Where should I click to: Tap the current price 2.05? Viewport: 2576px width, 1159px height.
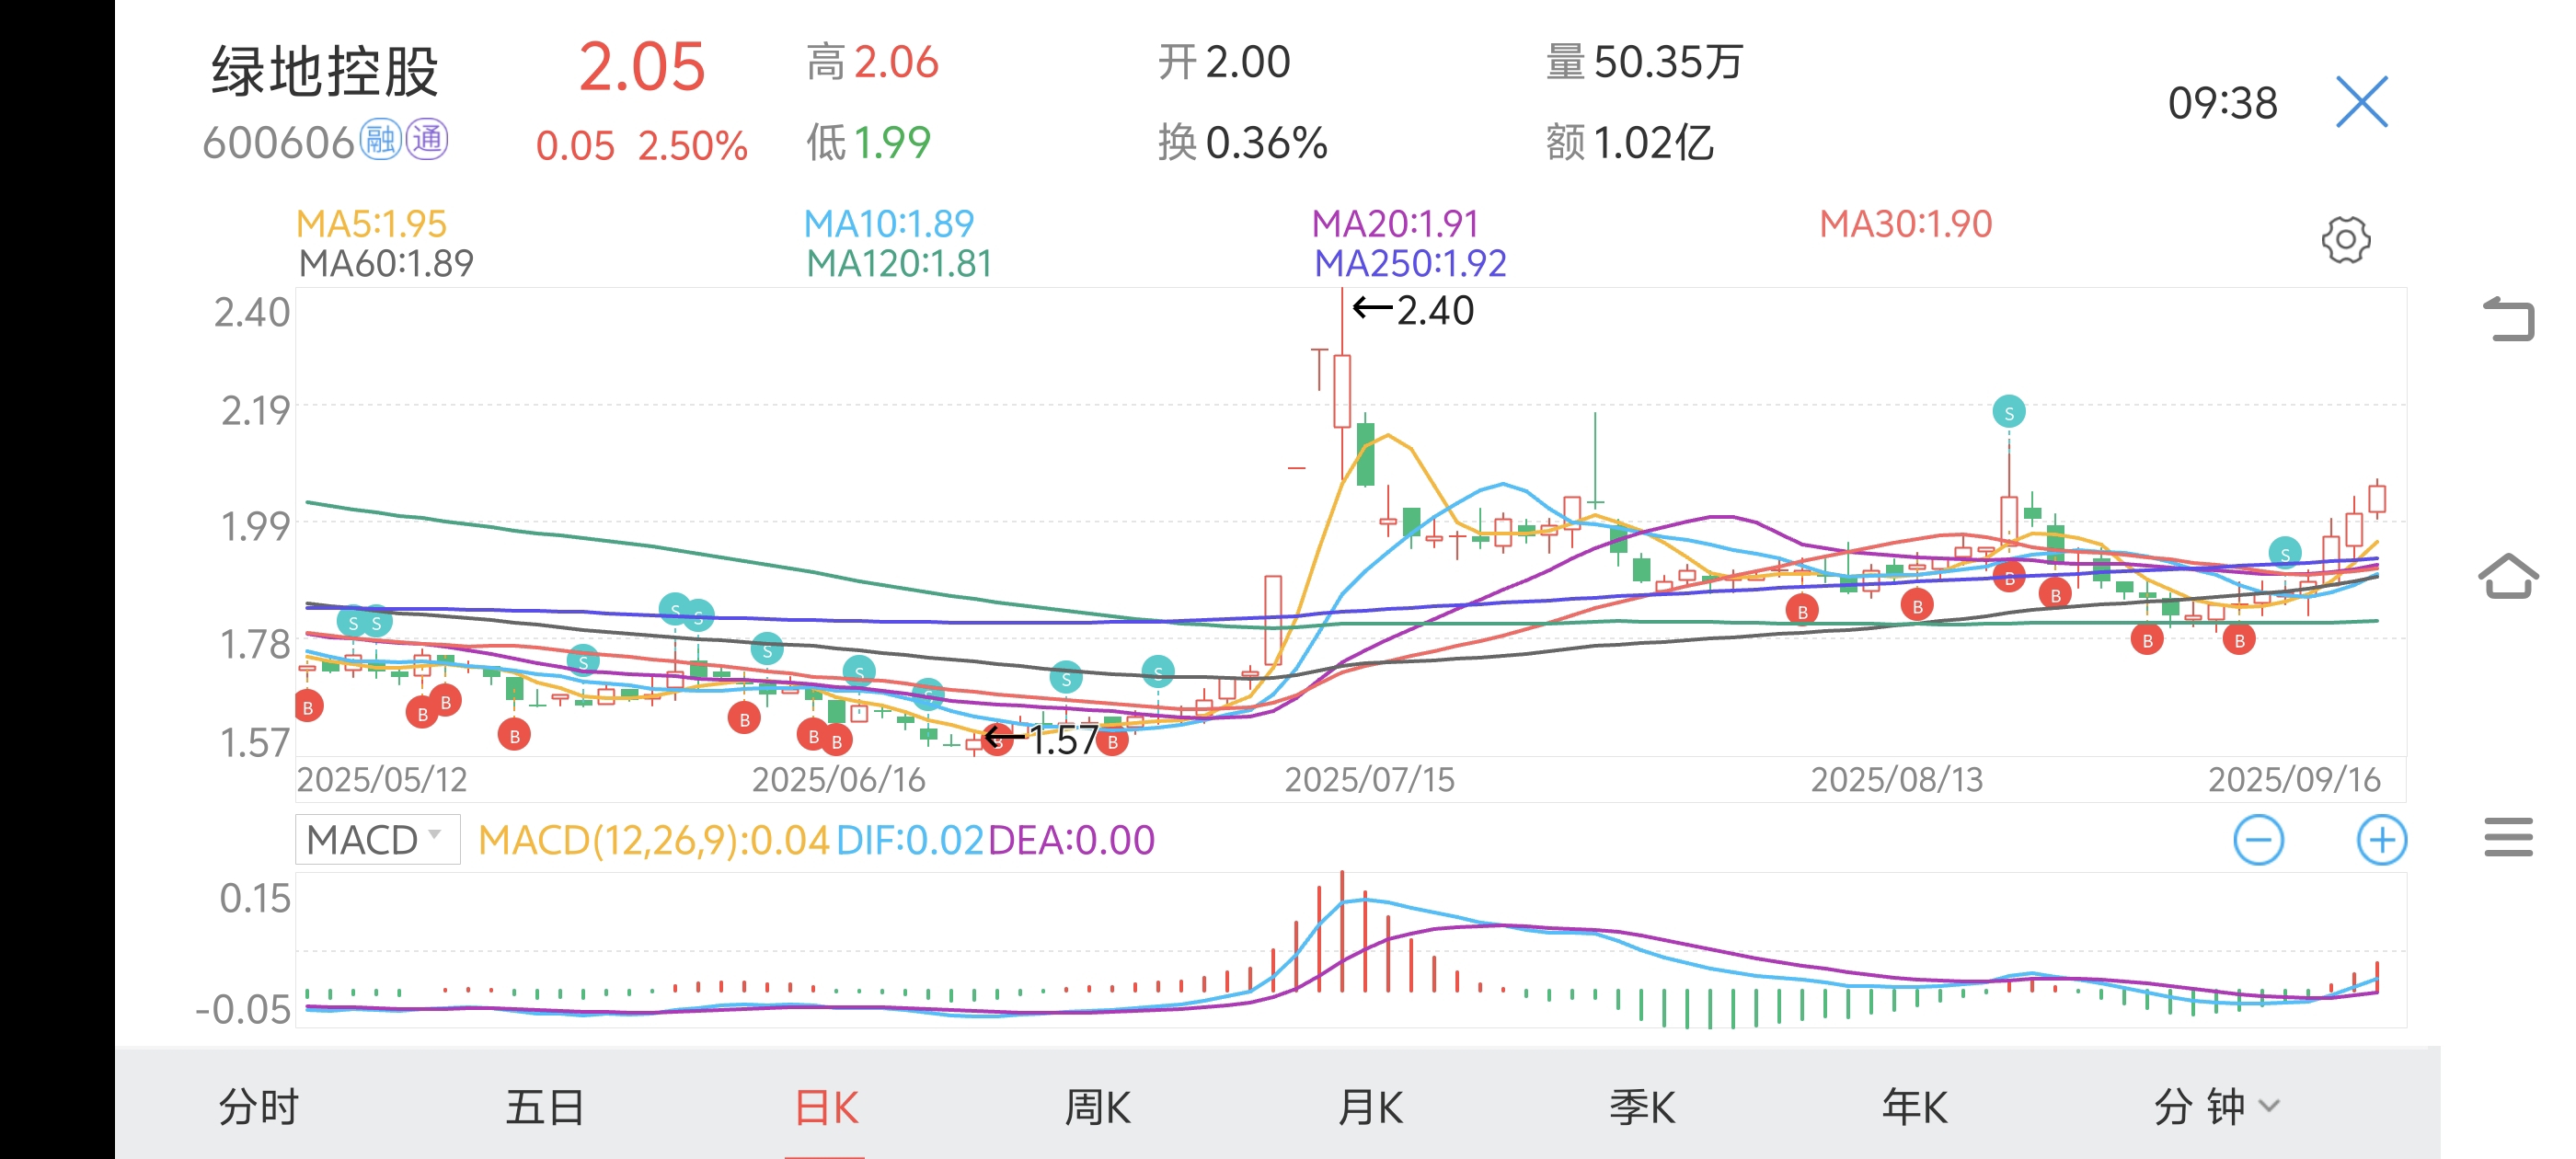pos(642,67)
